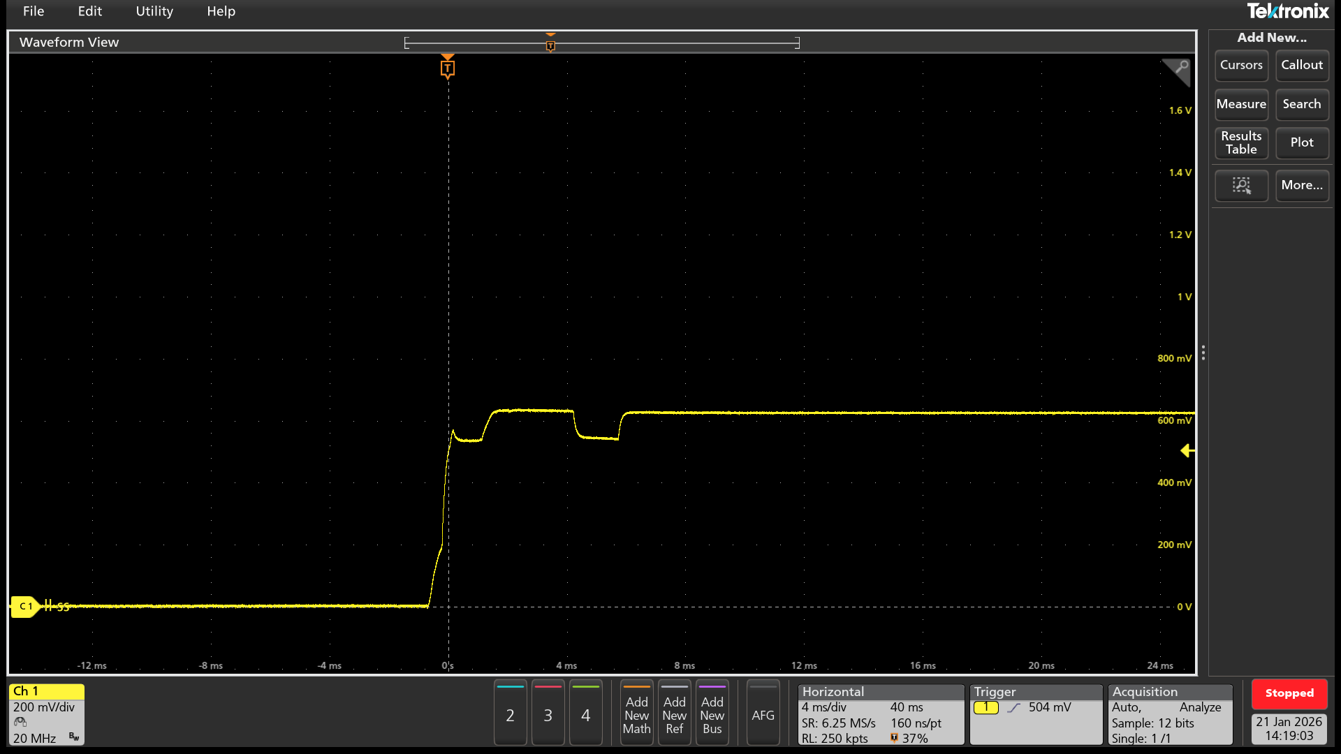The image size is (1341, 754).
Task: Turn on channel 4
Action: (x=585, y=714)
